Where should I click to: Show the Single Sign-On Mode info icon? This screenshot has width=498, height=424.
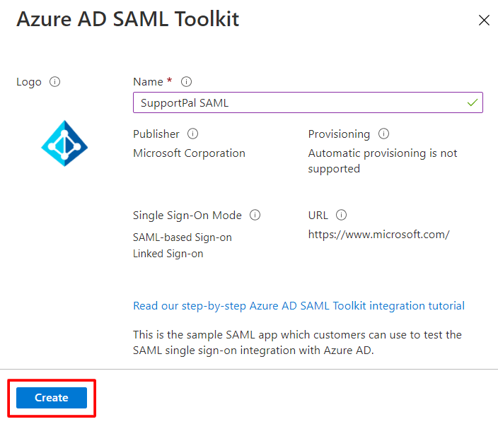(255, 215)
